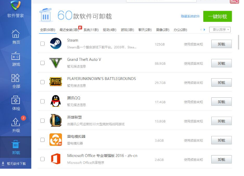Screen dimensions: 244x176
Task: Click the 暂无软件下载 status text
Action: point(16,163)
